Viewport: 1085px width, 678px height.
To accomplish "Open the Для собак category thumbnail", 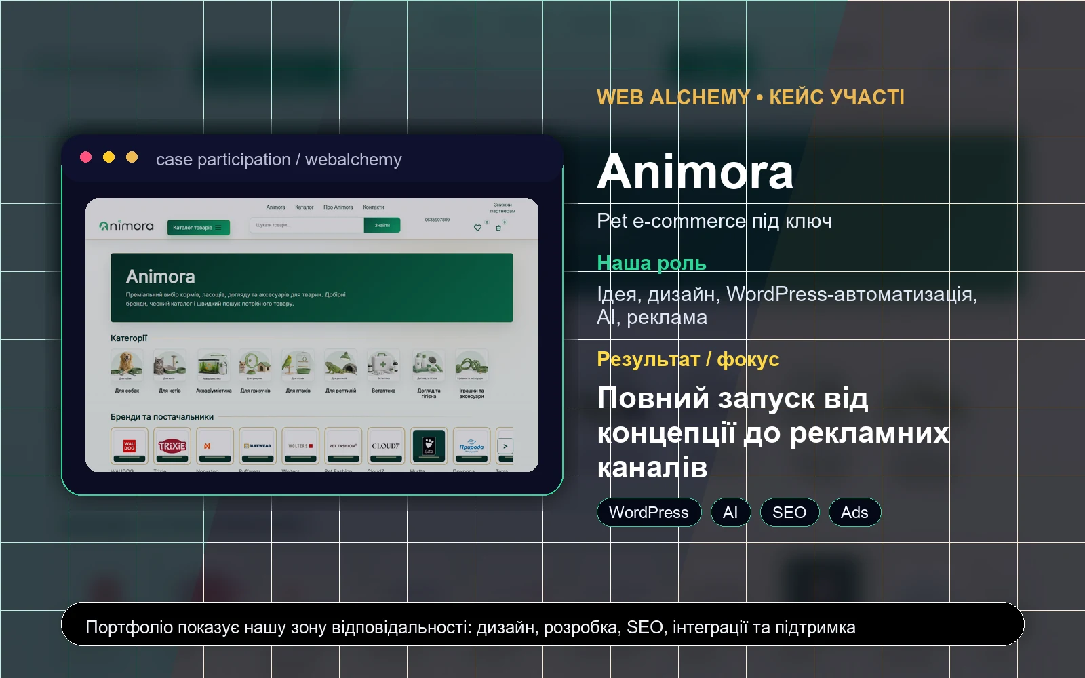I will tap(127, 365).
